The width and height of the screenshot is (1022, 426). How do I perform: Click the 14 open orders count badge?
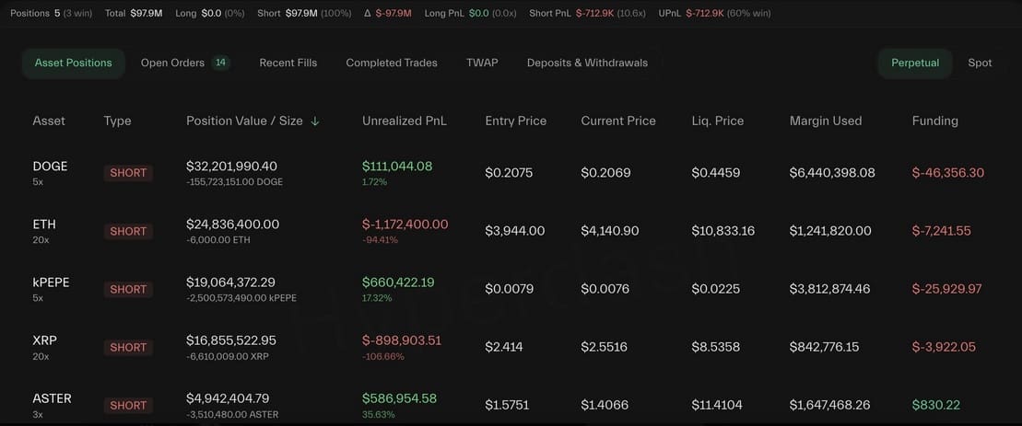pyautogui.click(x=220, y=63)
